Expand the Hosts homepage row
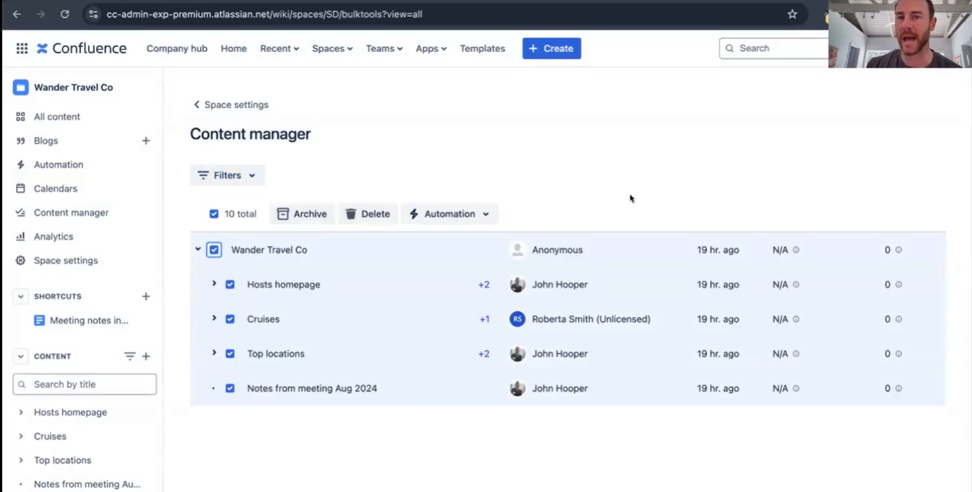Screen dimensions: 972x492 point(213,284)
